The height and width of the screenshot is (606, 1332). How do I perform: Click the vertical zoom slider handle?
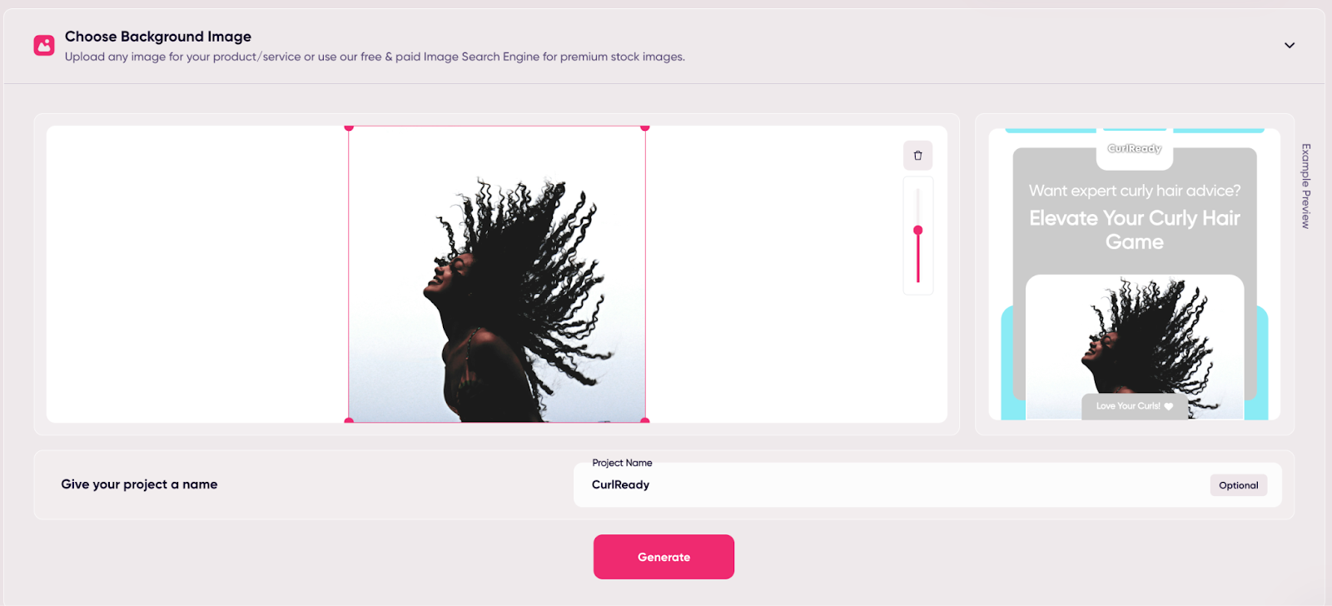point(918,231)
